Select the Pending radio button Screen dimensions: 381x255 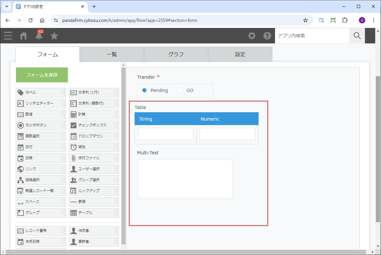point(145,90)
